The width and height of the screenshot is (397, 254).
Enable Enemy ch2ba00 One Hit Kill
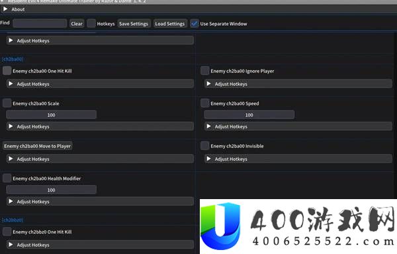(7, 71)
